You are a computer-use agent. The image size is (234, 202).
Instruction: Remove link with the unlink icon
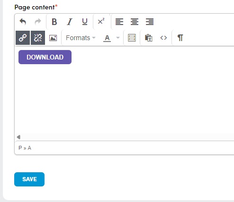pos(38,38)
